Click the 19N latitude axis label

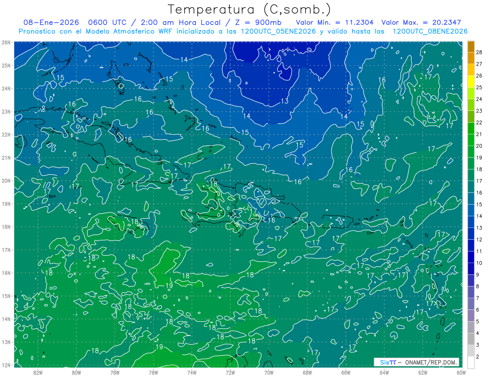tap(6, 203)
